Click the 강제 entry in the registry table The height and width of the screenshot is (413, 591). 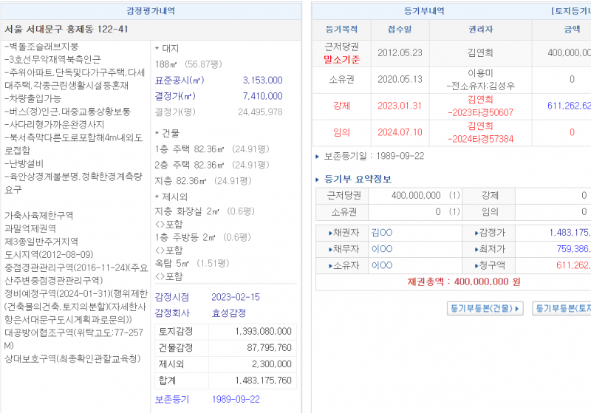(341, 106)
